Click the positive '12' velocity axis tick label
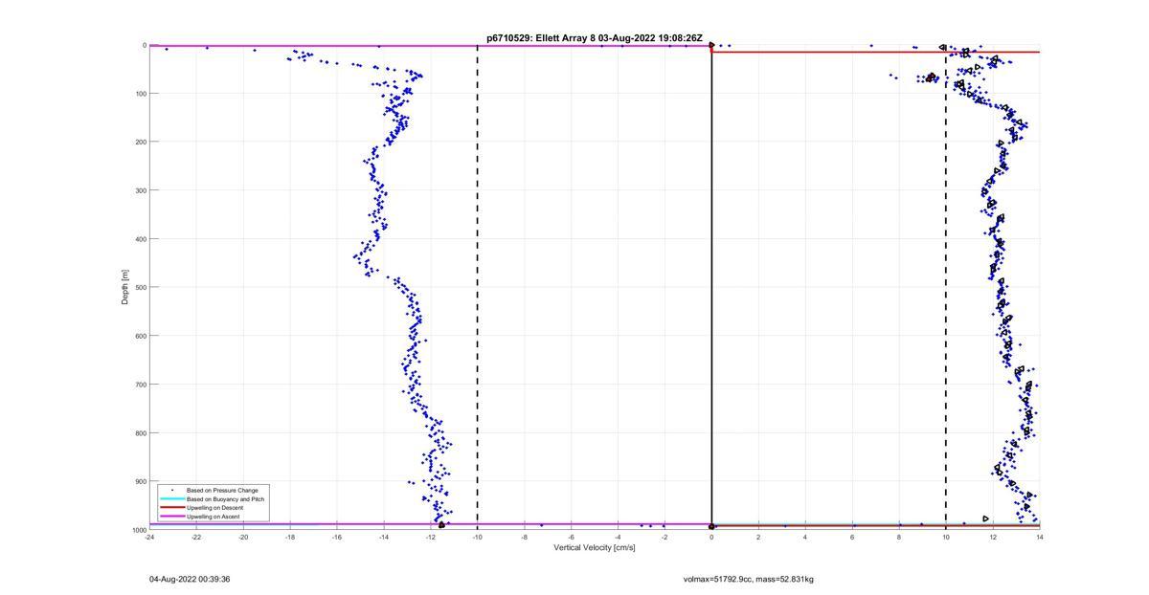Screen dimensions: 1149x595 (x=993, y=538)
